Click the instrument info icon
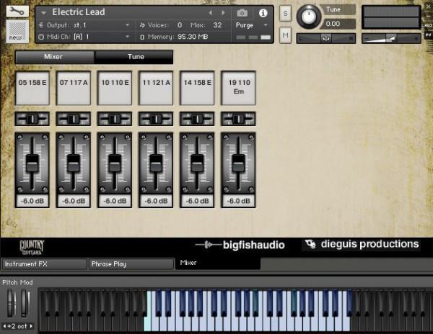Image resolution: width=433 pixels, height=334 pixels. (263, 13)
